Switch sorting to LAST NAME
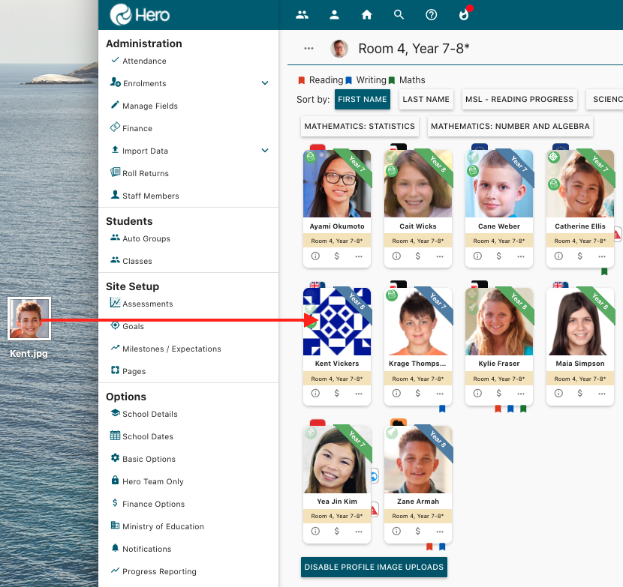 (x=426, y=98)
